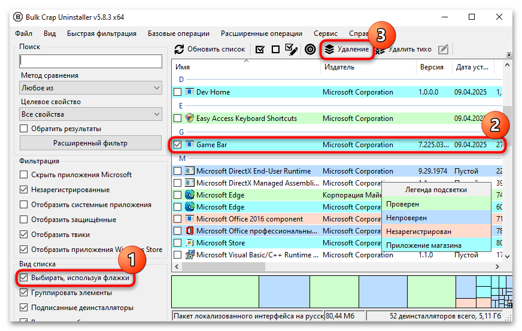This screenshot has width=522, height=331.
Task: Collapse the G group header
Action: (x=181, y=132)
